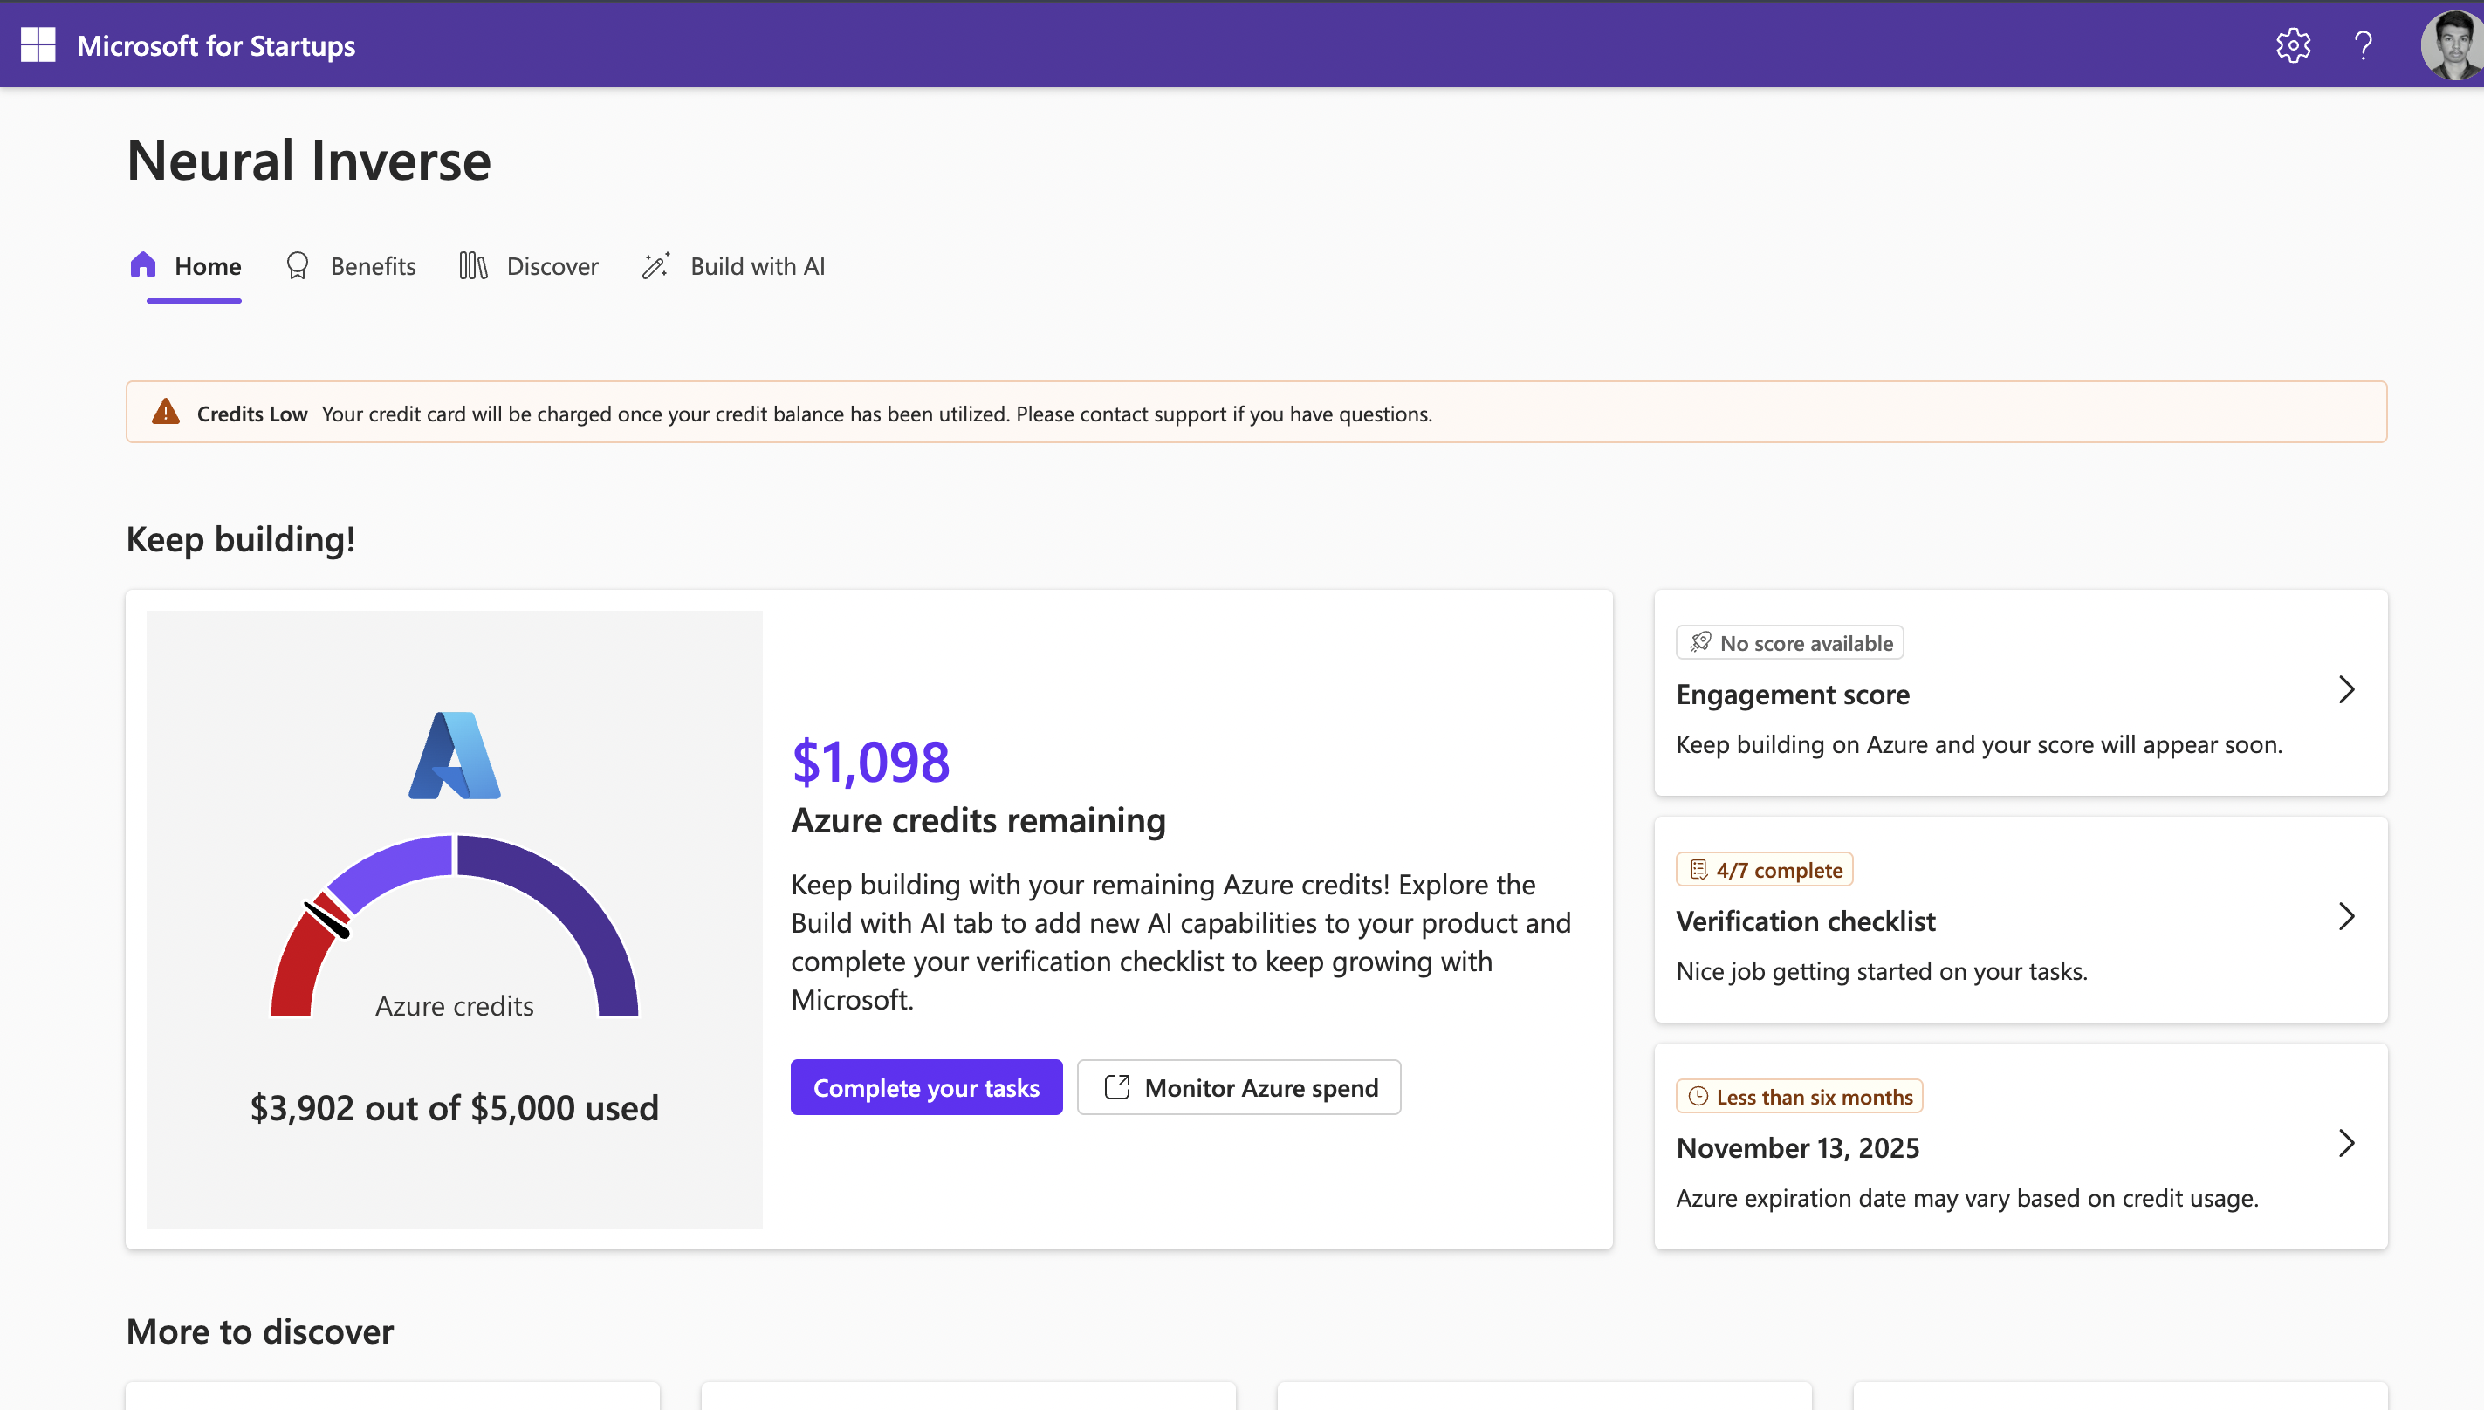Click the Keep building! heading
This screenshot has width=2484, height=1410.
tap(240, 538)
